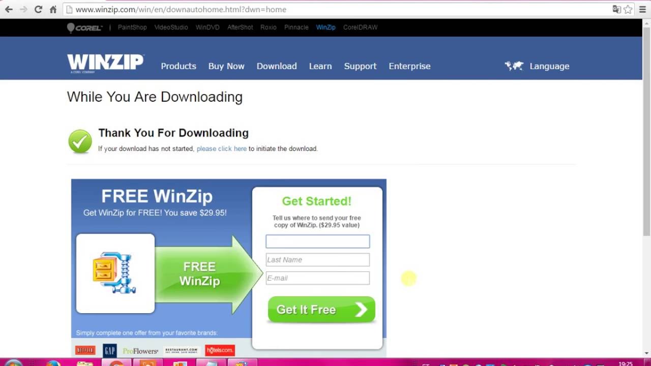Screen dimensions: 651x366
Task: Click into the E-mail field
Action: point(318,278)
